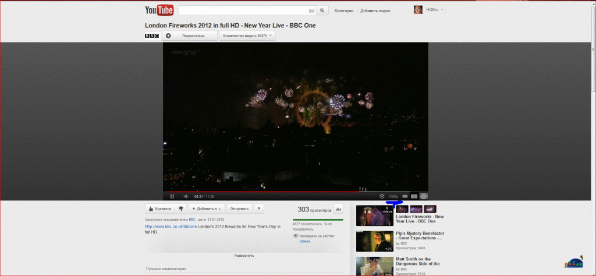
Task: Click the like/dislike ratio green bar
Action: coord(318,220)
